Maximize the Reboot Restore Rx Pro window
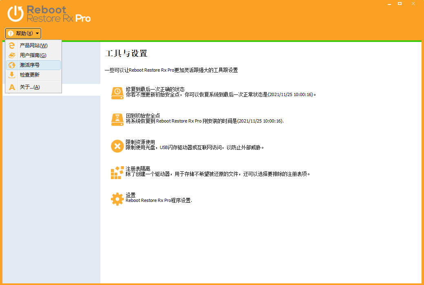The height and width of the screenshot is (285, 424). [x=400, y=4]
